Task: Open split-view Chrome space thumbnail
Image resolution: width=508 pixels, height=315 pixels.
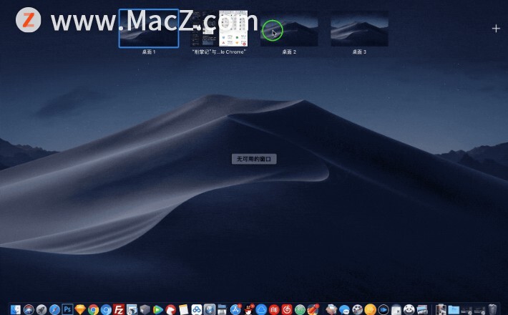Action: pos(219,29)
